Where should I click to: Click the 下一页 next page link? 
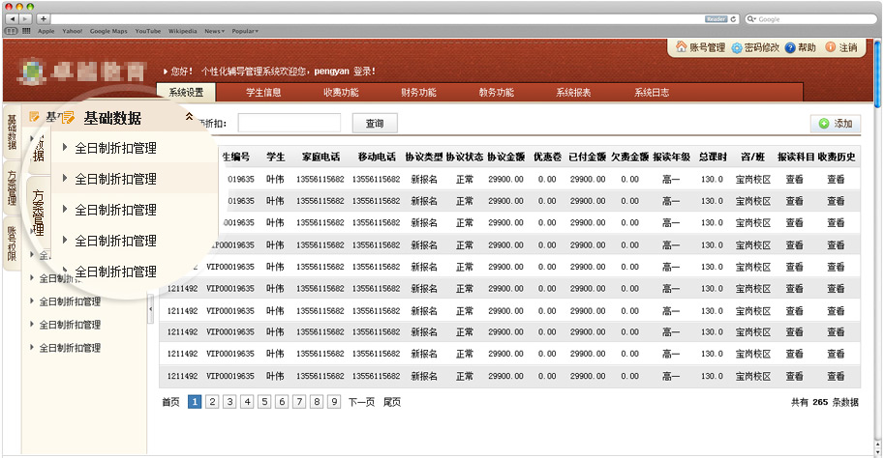point(361,402)
